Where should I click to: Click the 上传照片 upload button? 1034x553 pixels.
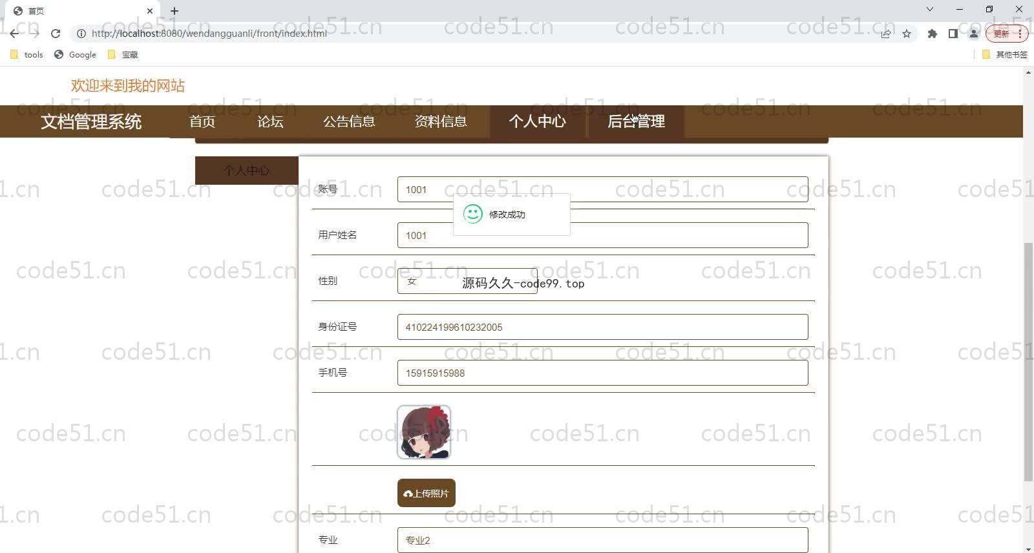(426, 493)
